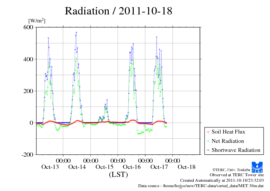Viewport: 270px width, 191px height.
Task: Click the 00:00 label above Oct-13/Oct-14 boundary
Action: pos(63,161)
